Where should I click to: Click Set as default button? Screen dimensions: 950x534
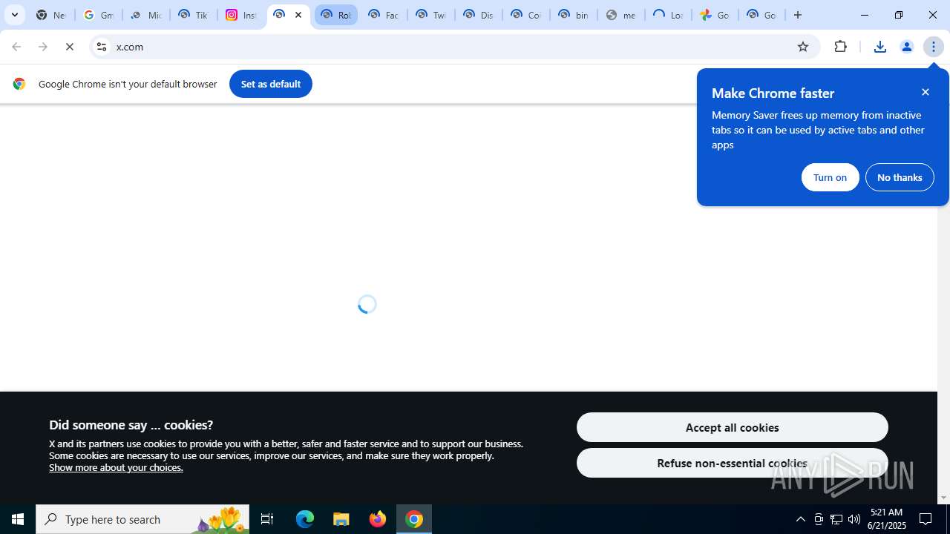pyautogui.click(x=271, y=84)
